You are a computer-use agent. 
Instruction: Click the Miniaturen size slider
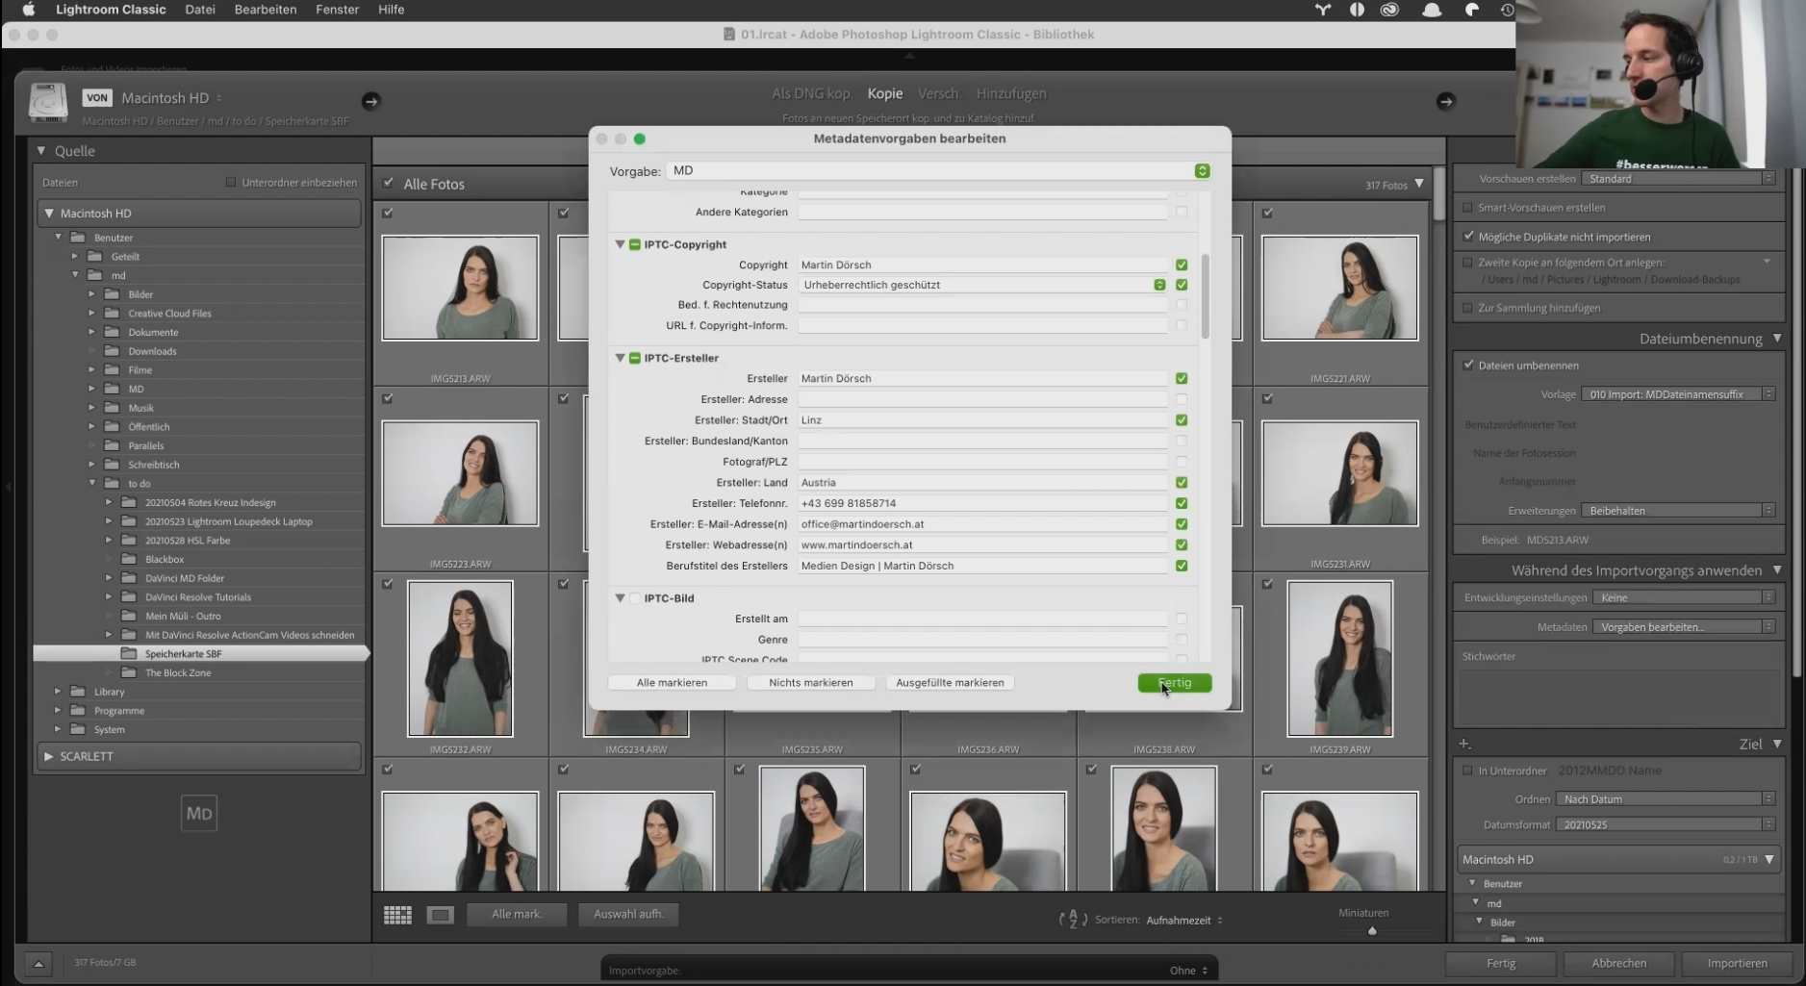click(1372, 930)
